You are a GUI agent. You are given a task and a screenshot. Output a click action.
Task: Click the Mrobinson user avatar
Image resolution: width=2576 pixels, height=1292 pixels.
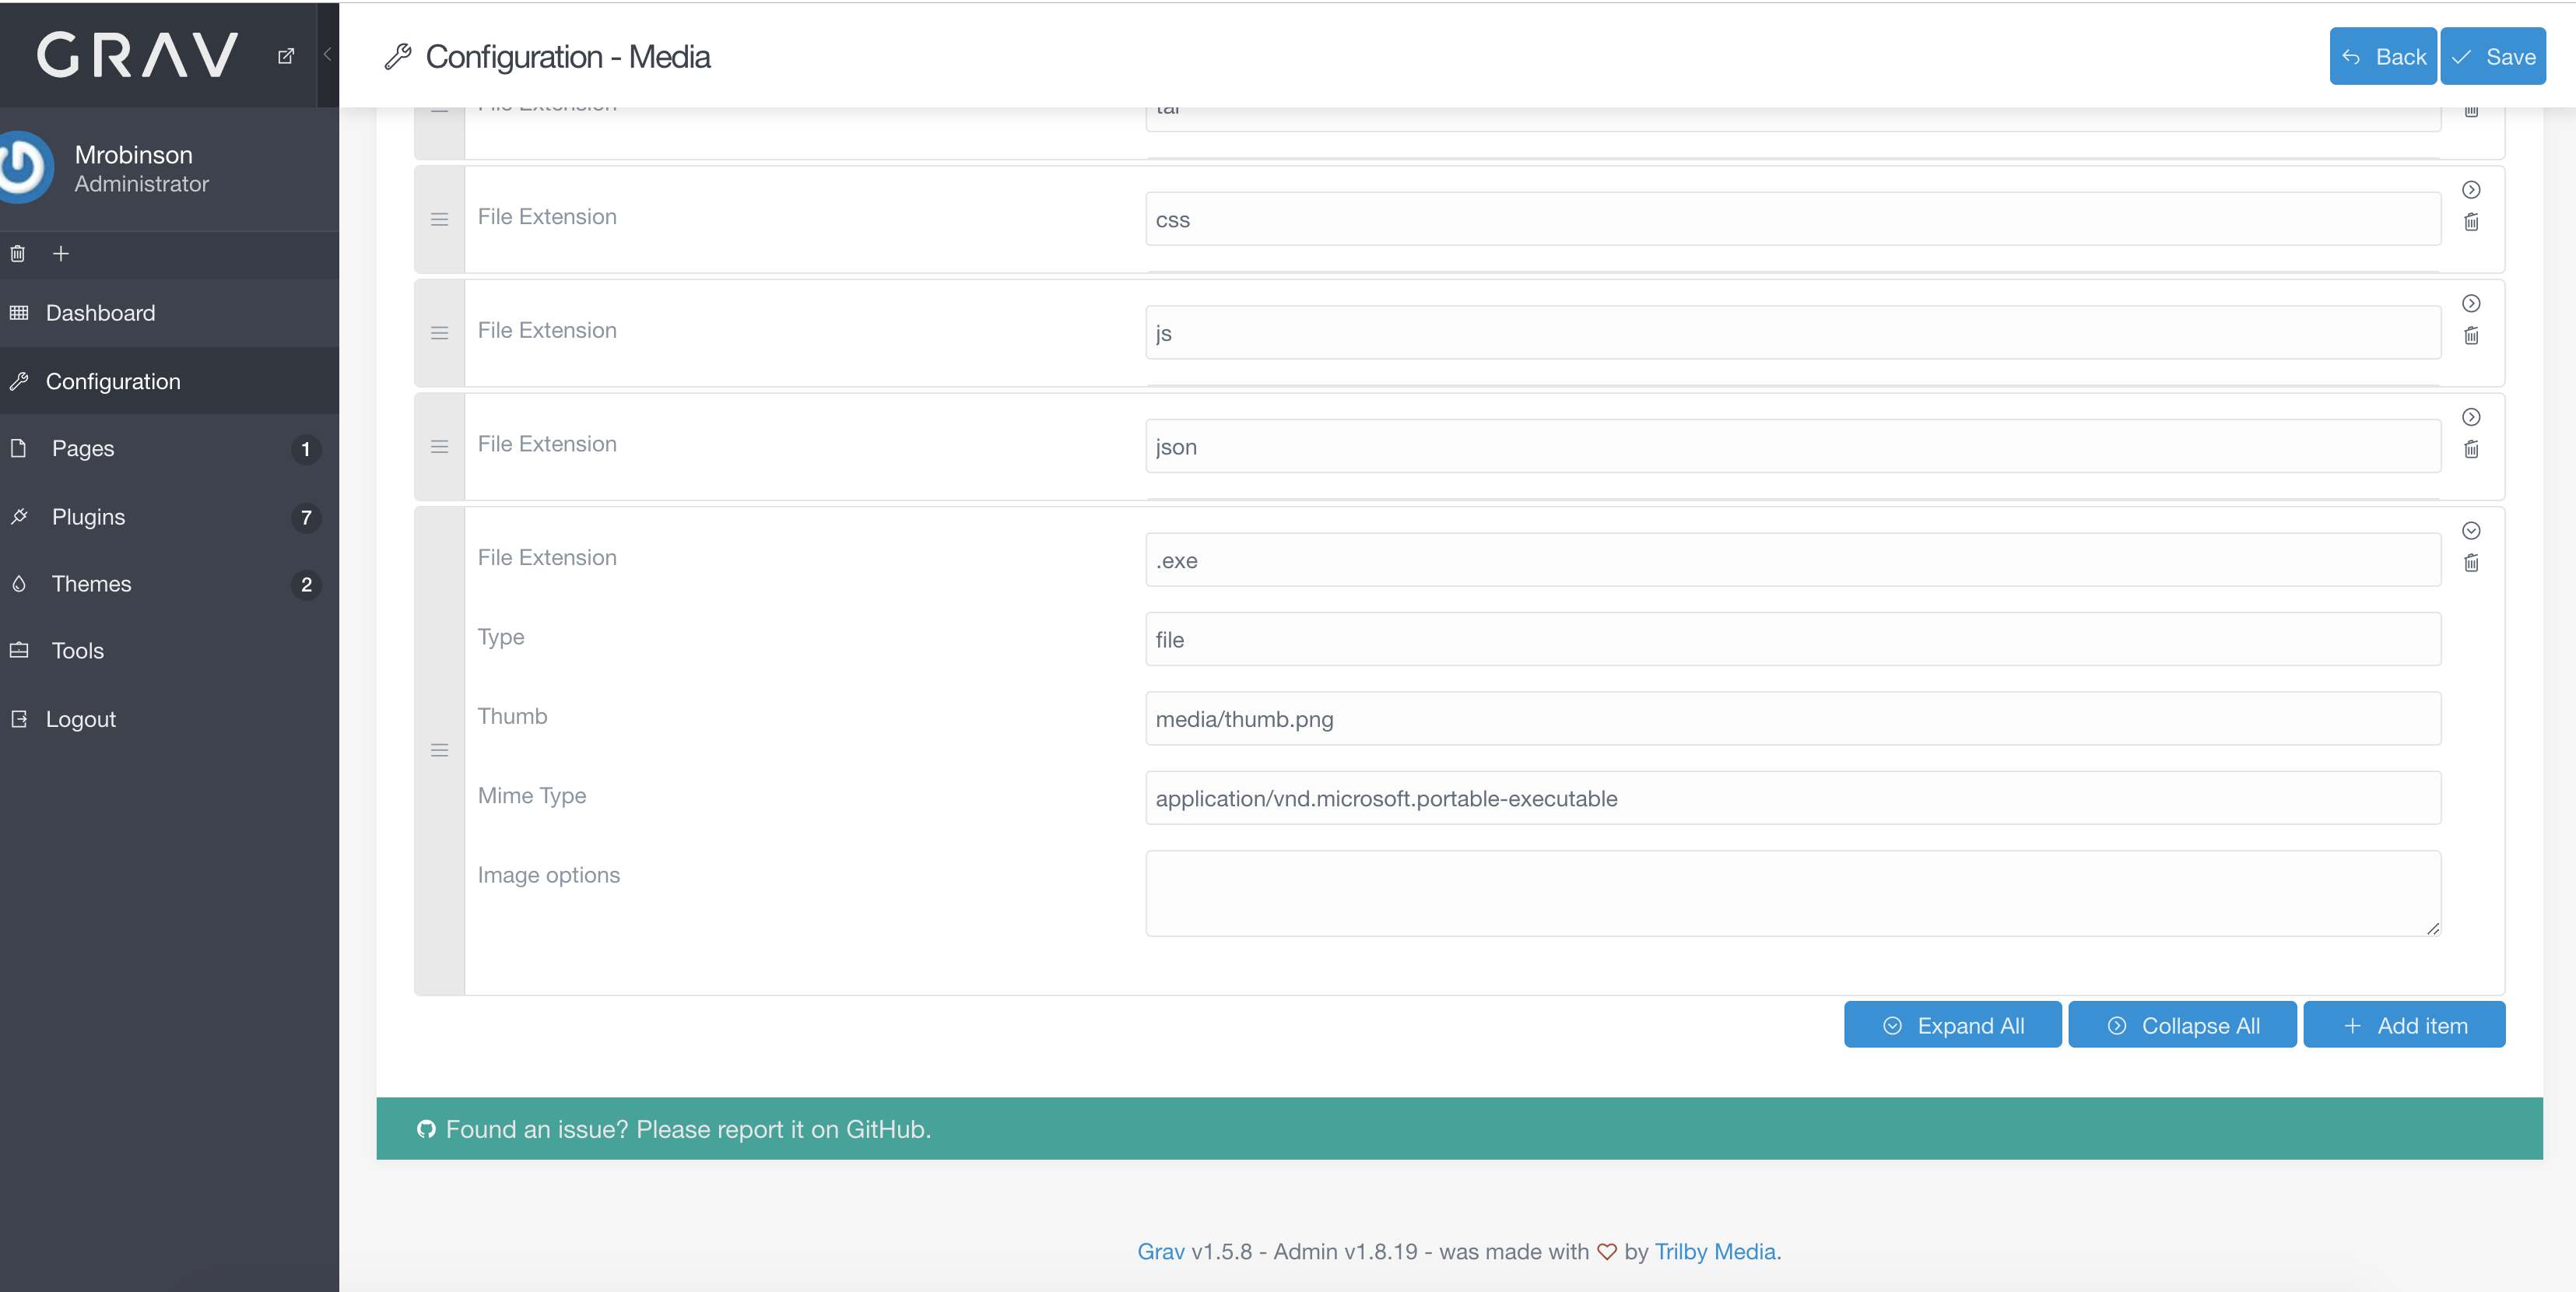tap(22, 168)
